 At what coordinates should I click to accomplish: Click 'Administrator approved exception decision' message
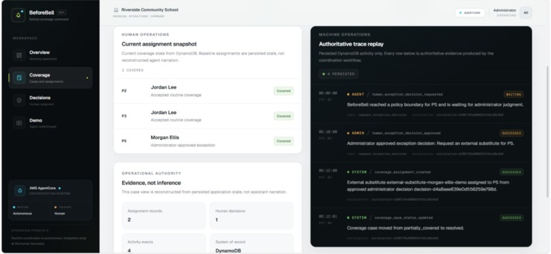coord(431,143)
